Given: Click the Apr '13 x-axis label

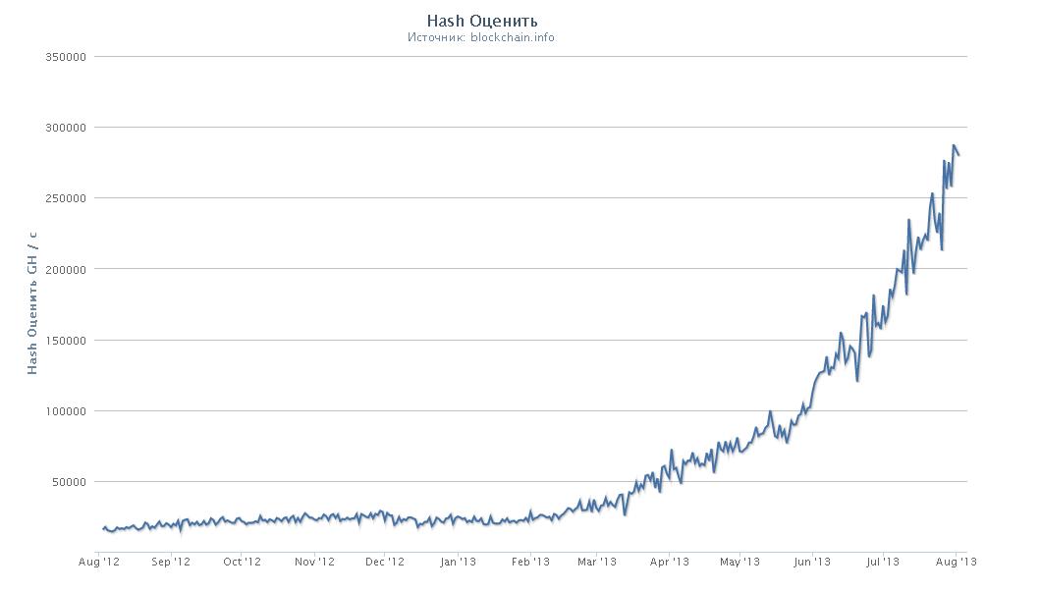Looking at the screenshot, I should 669,563.
